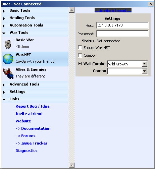Viewport: 155px width, 169px height.
Task: Select War.NET Co-Op with your friends
Action: tap(35, 59)
